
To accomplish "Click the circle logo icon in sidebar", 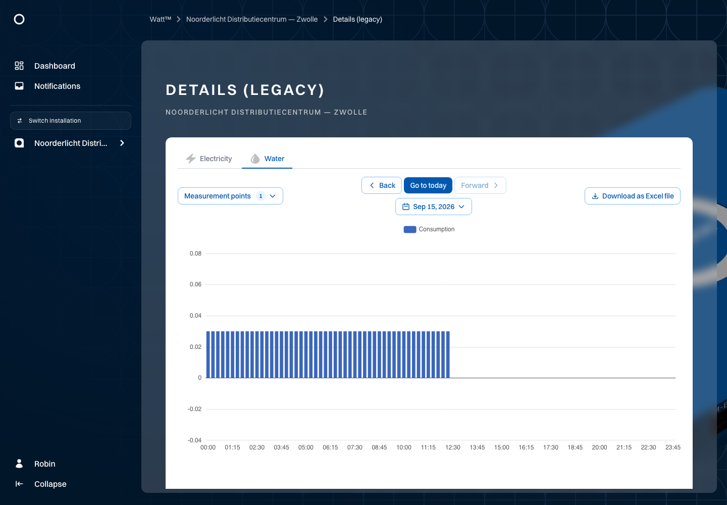I will [19, 19].
